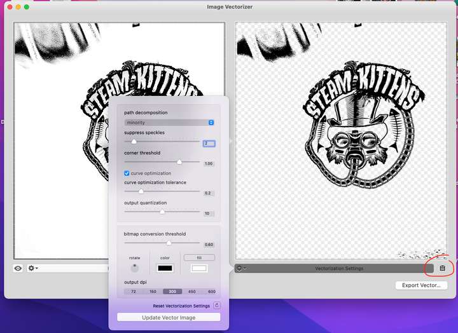The image size is (458, 333).
Task: Select 300 output dpi
Action: tap(172, 292)
